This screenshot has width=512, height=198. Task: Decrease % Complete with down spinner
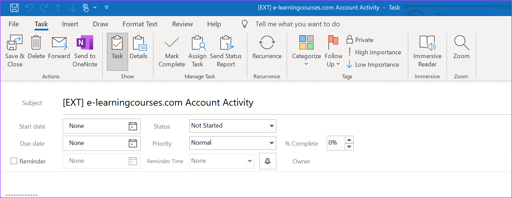tap(349, 147)
